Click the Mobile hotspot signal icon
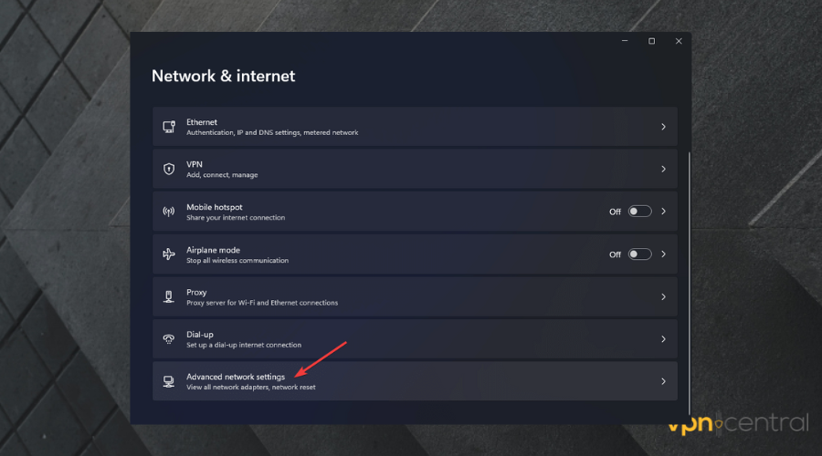This screenshot has width=822, height=456. tap(168, 212)
